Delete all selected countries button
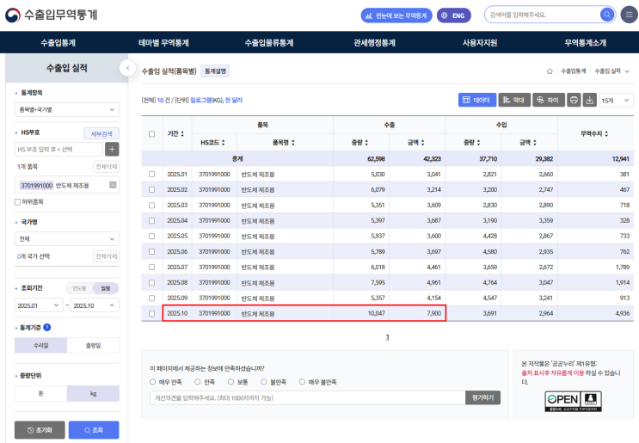This screenshot has height=443, width=639. click(107, 256)
